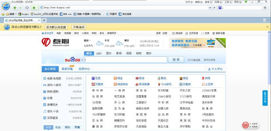Open the 酷屏壁纸 banner ad
Screen dimensions: 271x131
198,43
